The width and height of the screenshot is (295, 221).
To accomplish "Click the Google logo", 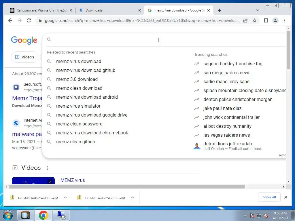I will point(24,40).
